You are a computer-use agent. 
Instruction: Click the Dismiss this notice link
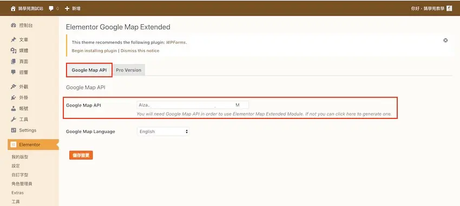(140, 51)
